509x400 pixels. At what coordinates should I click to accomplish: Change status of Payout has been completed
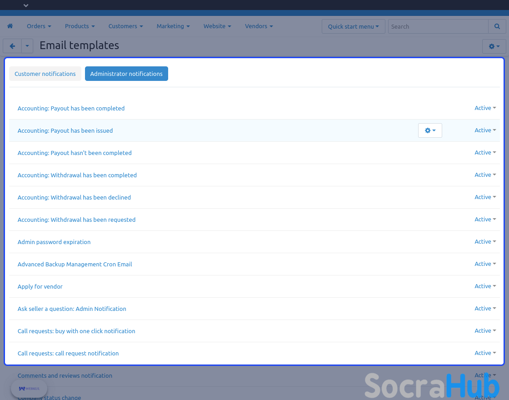coord(485,108)
